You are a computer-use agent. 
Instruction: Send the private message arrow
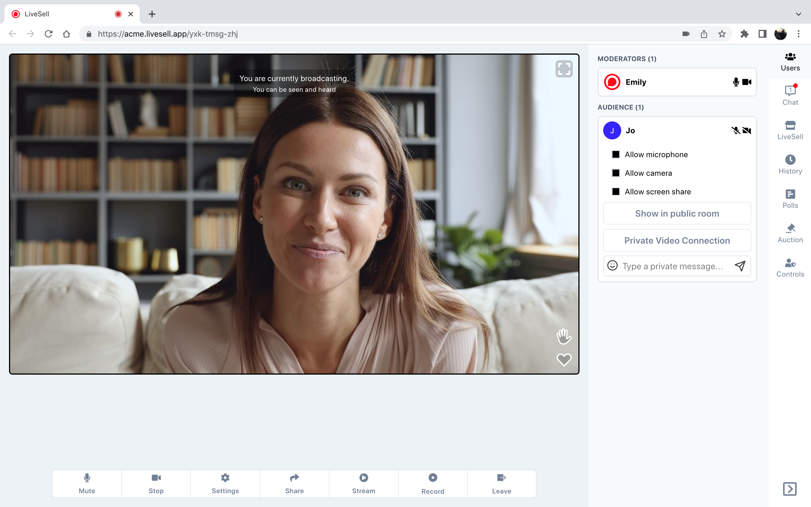tap(740, 266)
